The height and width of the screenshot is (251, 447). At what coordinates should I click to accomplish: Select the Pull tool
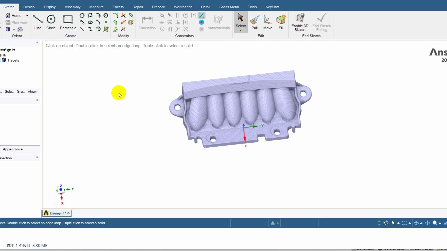[x=255, y=22]
